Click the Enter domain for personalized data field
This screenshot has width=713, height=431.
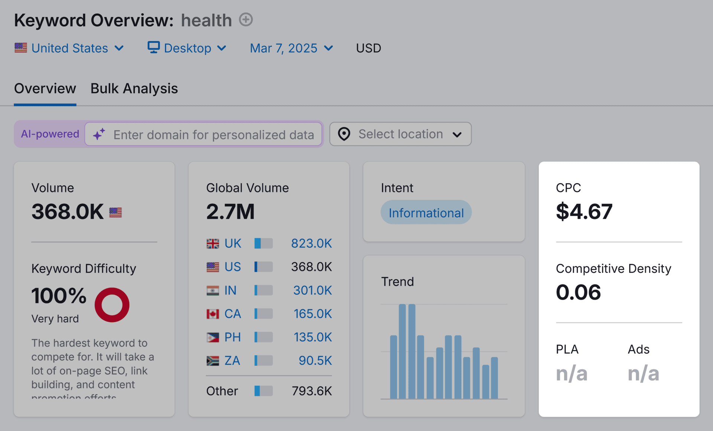tap(214, 135)
